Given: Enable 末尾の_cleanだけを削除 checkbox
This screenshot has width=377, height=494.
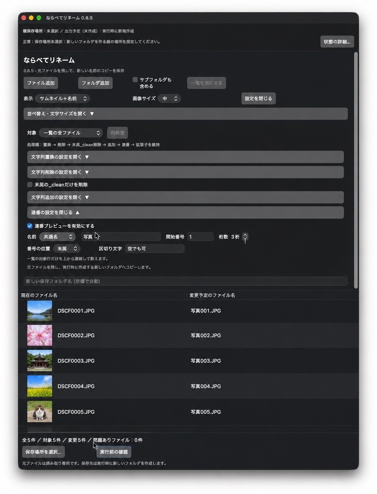Looking at the screenshot, I should (30, 185).
